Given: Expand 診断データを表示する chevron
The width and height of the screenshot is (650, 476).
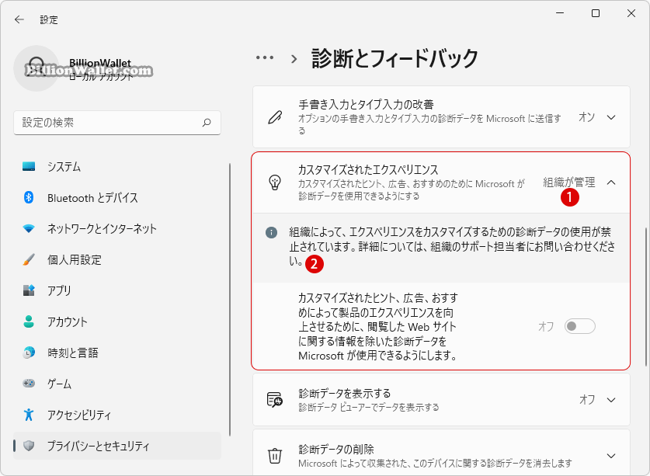Looking at the screenshot, I should [611, 400].
